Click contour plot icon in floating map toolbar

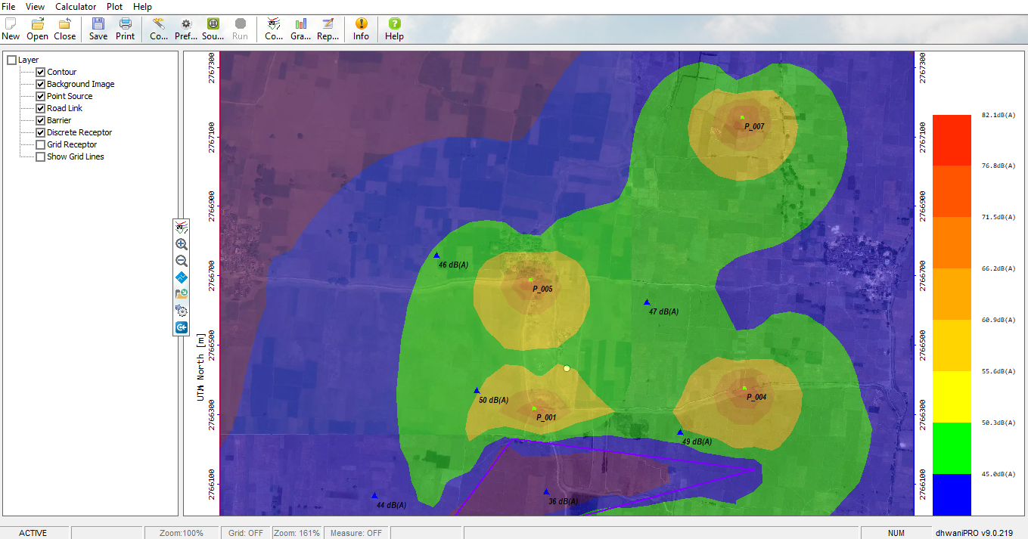182,228
